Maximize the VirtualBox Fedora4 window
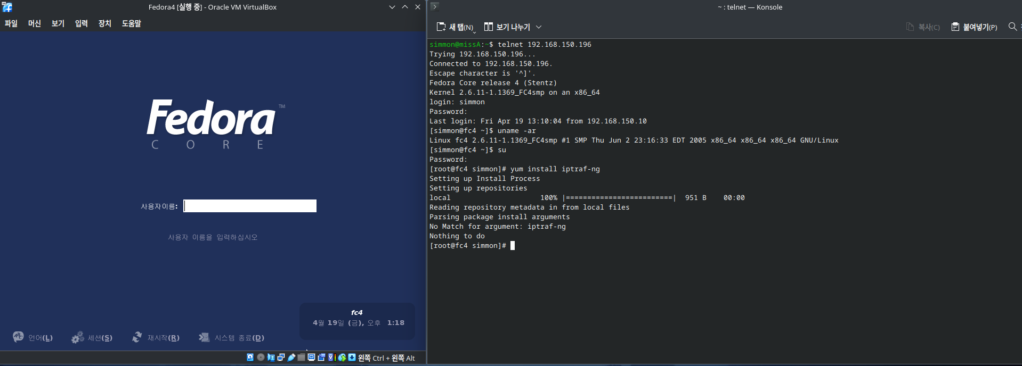1022x366 pixels. click(405, 7)
